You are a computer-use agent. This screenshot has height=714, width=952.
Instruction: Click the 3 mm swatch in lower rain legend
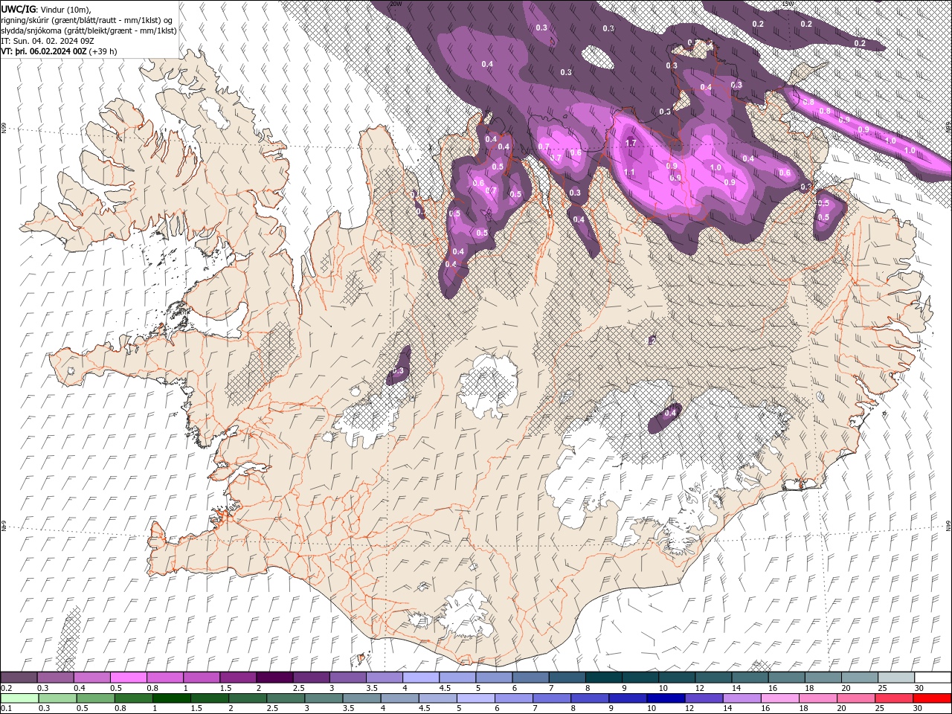tap(323, 698)
